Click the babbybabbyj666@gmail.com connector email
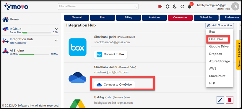This screenshot has height=109, width=242. point(113,103)
